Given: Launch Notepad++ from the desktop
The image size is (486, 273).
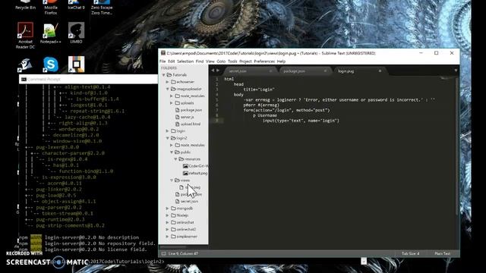Looking at the screenshot, I should point(51,33).
